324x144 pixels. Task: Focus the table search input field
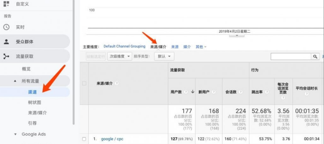pos(291,57)
